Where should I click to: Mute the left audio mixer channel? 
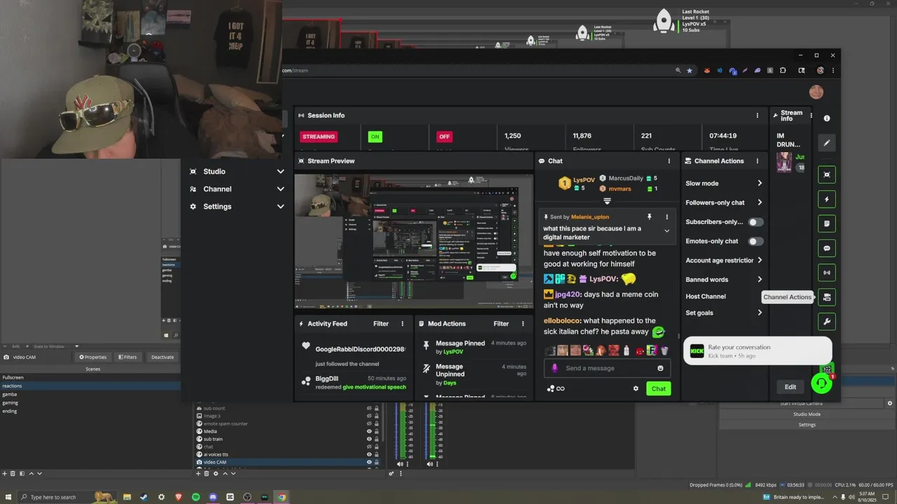point(400,464)
